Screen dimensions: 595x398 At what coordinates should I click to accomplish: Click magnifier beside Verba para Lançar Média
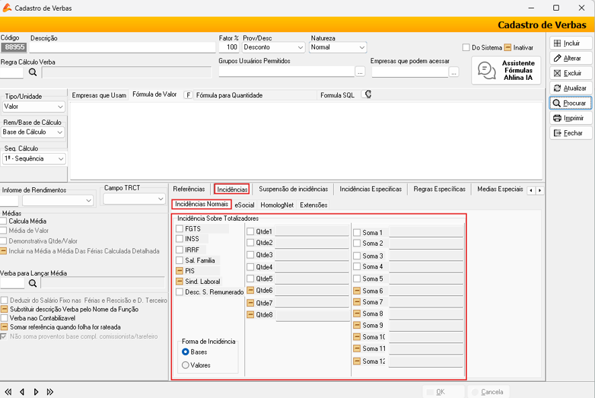point(33,283)
